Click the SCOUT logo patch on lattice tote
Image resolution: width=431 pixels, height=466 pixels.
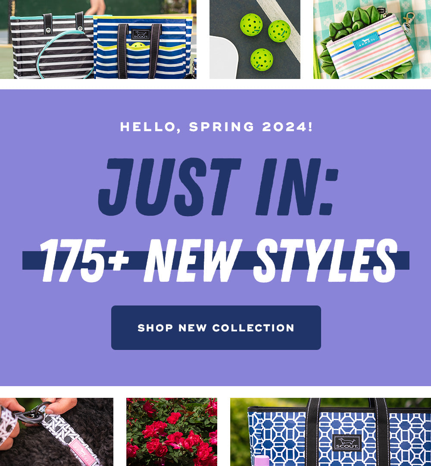coord(347,443)
